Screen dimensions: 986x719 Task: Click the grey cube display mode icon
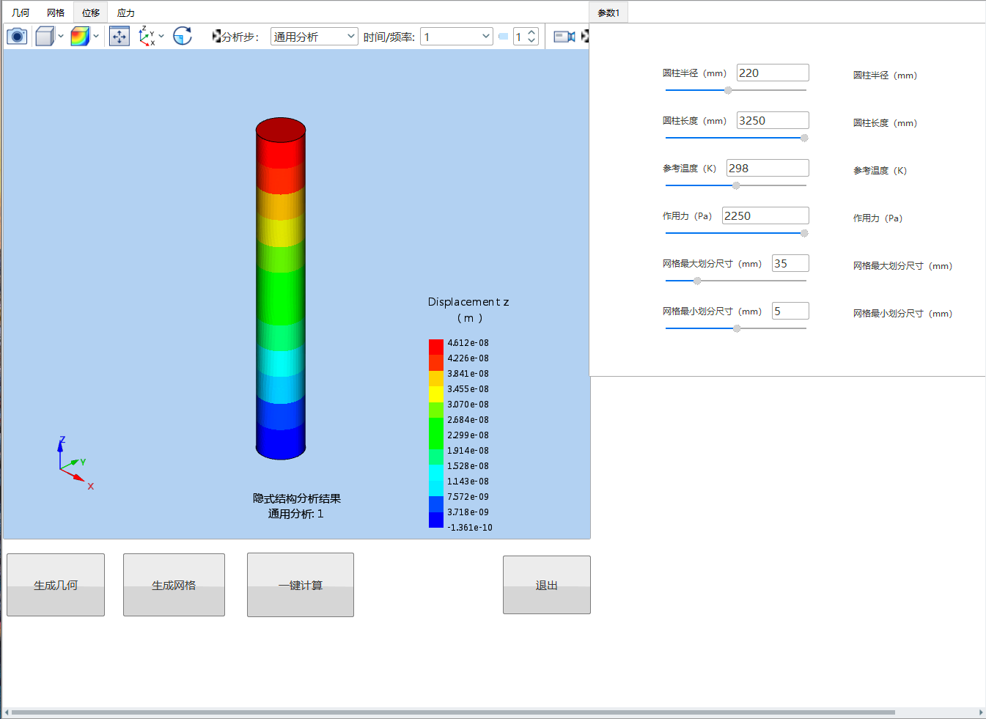(x=45, y=36)
